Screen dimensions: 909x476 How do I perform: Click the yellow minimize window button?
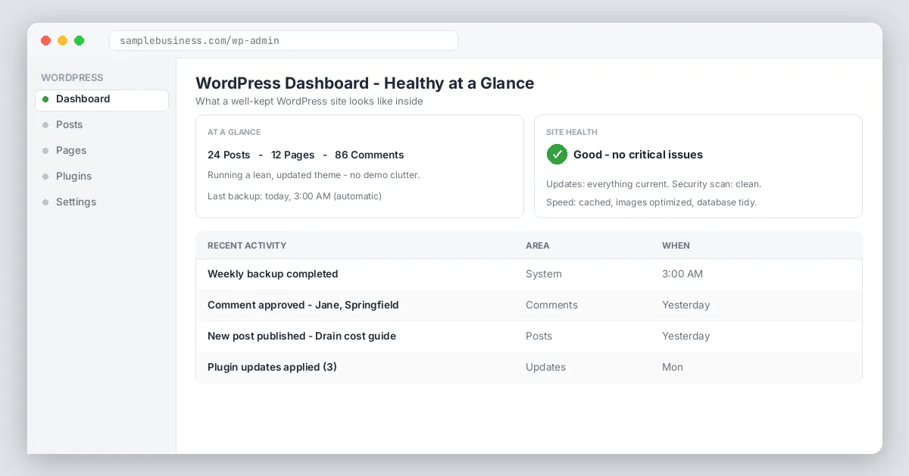(x=63, y=41)
